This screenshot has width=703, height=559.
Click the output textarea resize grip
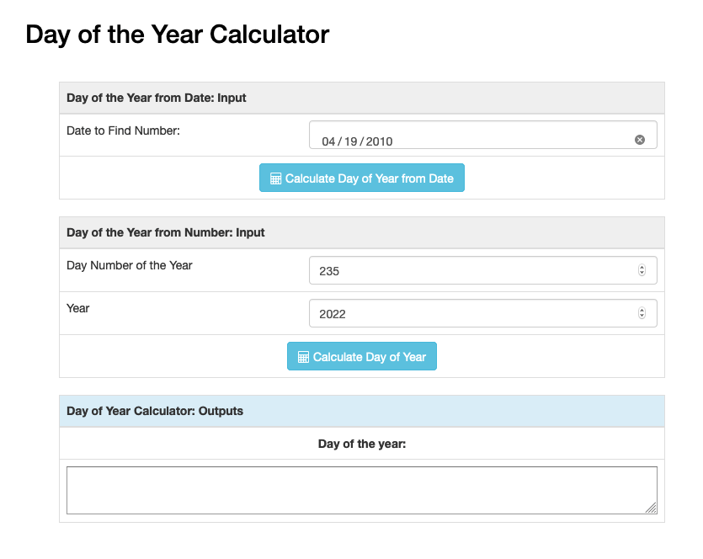651,508
